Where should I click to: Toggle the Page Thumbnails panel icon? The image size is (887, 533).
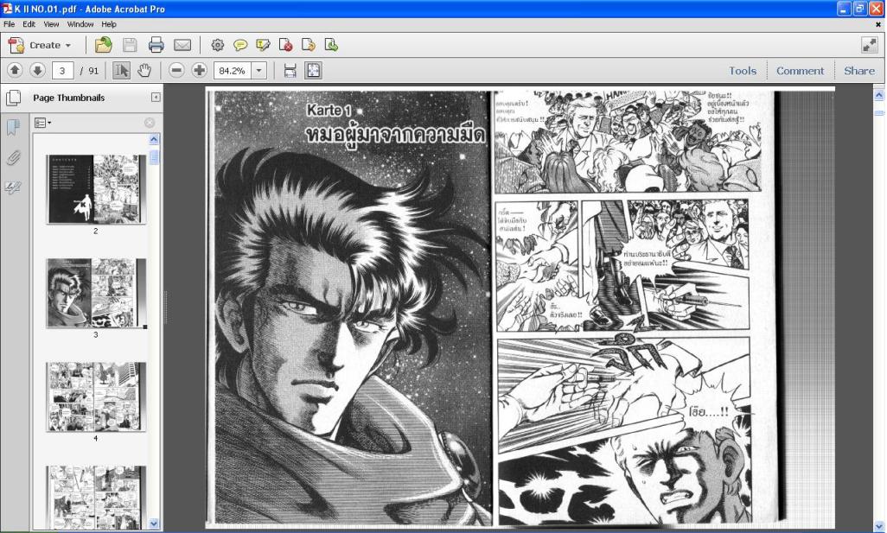click(x=14, y=98)
